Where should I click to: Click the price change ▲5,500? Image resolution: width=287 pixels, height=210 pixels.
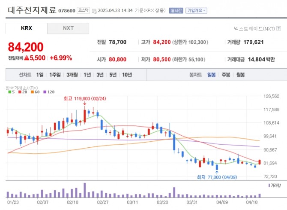[x=35, y=58]
